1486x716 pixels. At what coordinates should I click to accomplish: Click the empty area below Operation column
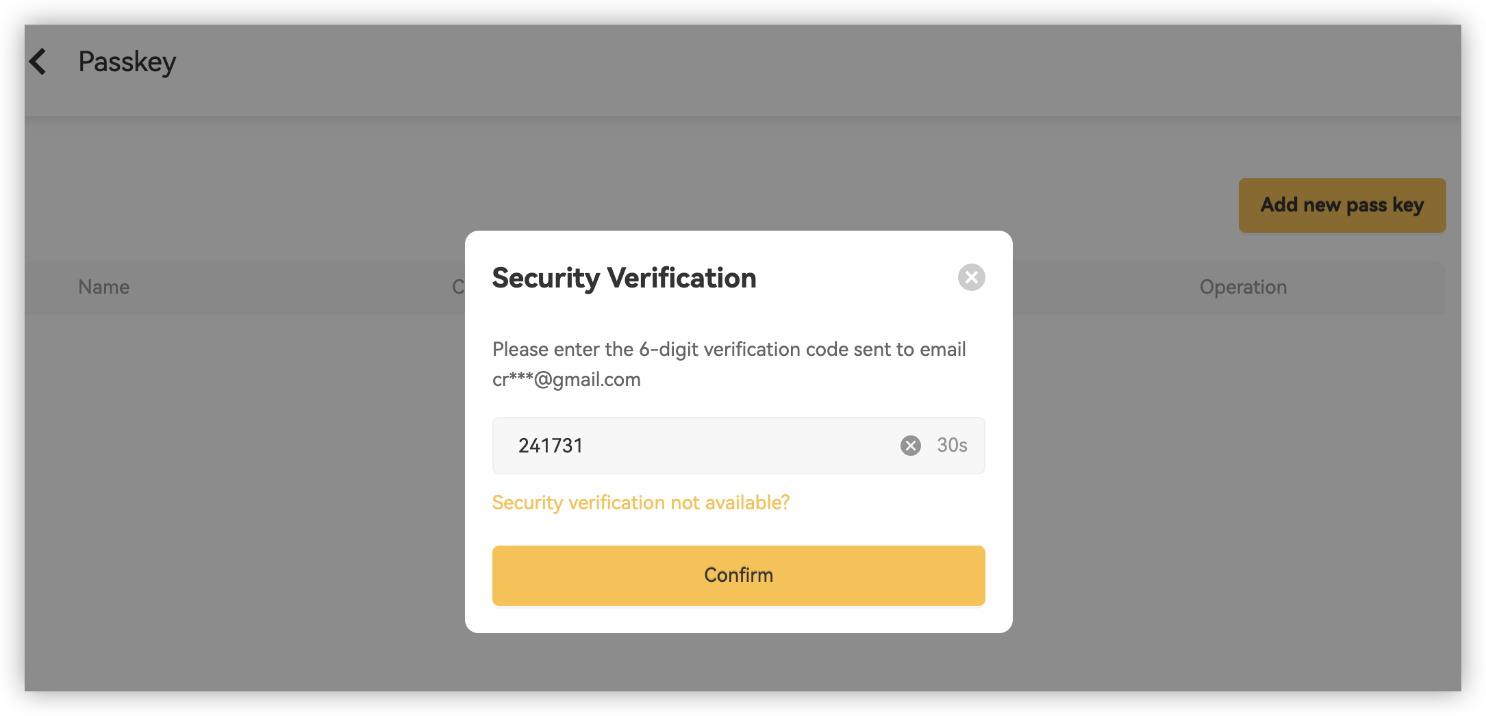tap(1242, 445)
